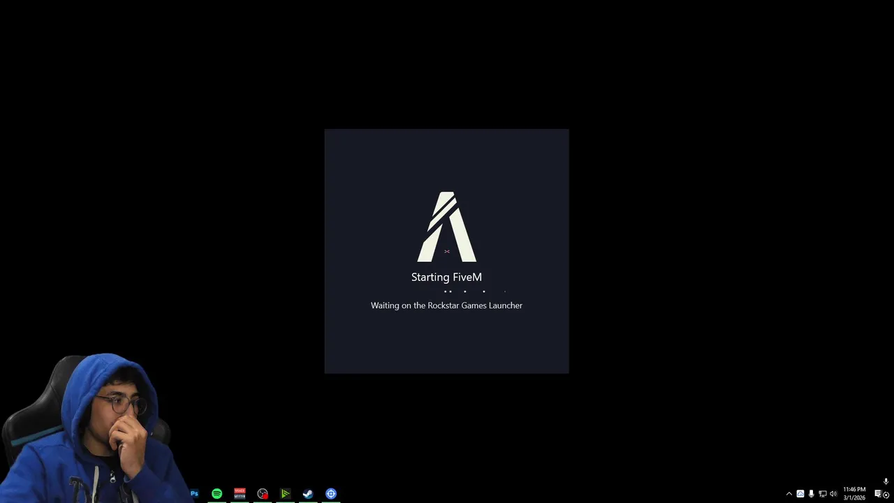Click the "Starting FiveM" text
894x503 pixels.
pyautogui.click(x=446, y=277)
